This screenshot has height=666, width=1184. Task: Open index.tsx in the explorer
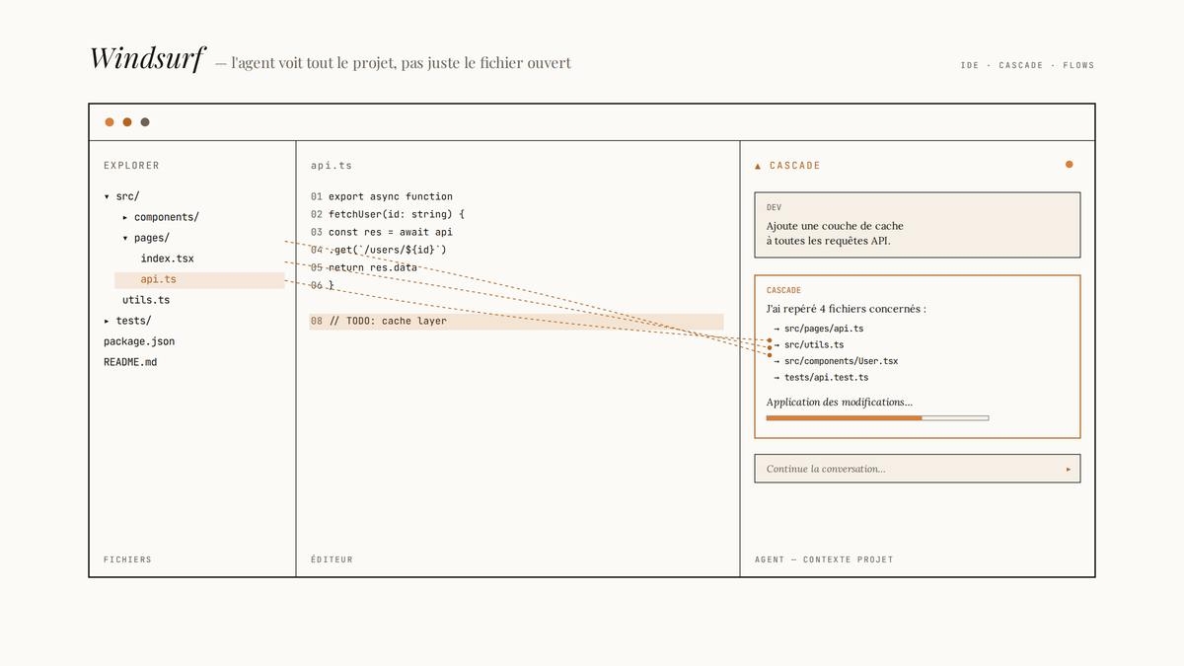[x=168, y=259]
